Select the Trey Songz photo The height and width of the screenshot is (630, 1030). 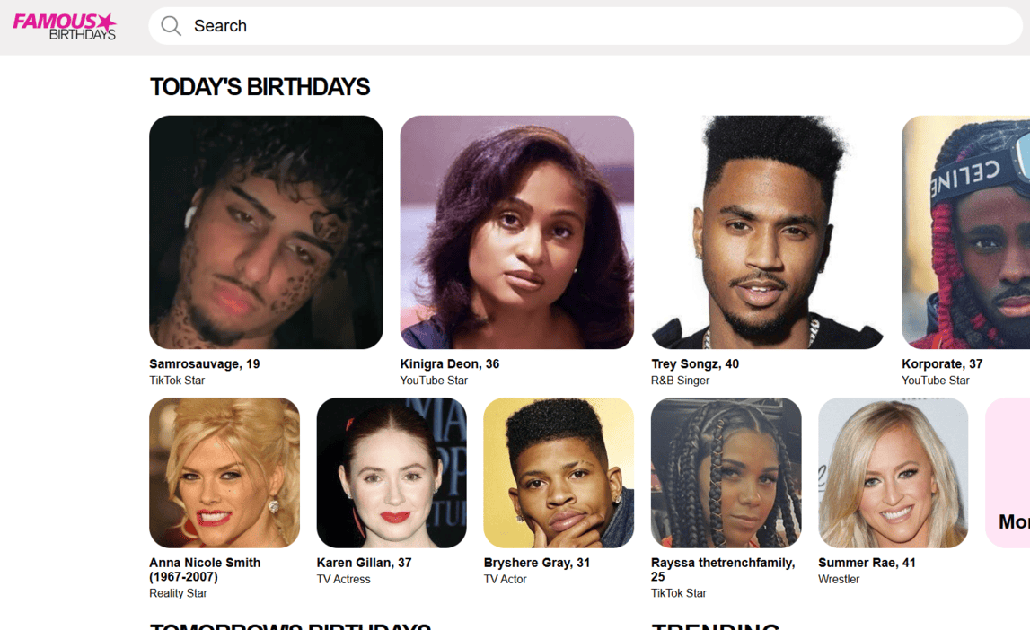pyautogui.click(x=767, y=232)
